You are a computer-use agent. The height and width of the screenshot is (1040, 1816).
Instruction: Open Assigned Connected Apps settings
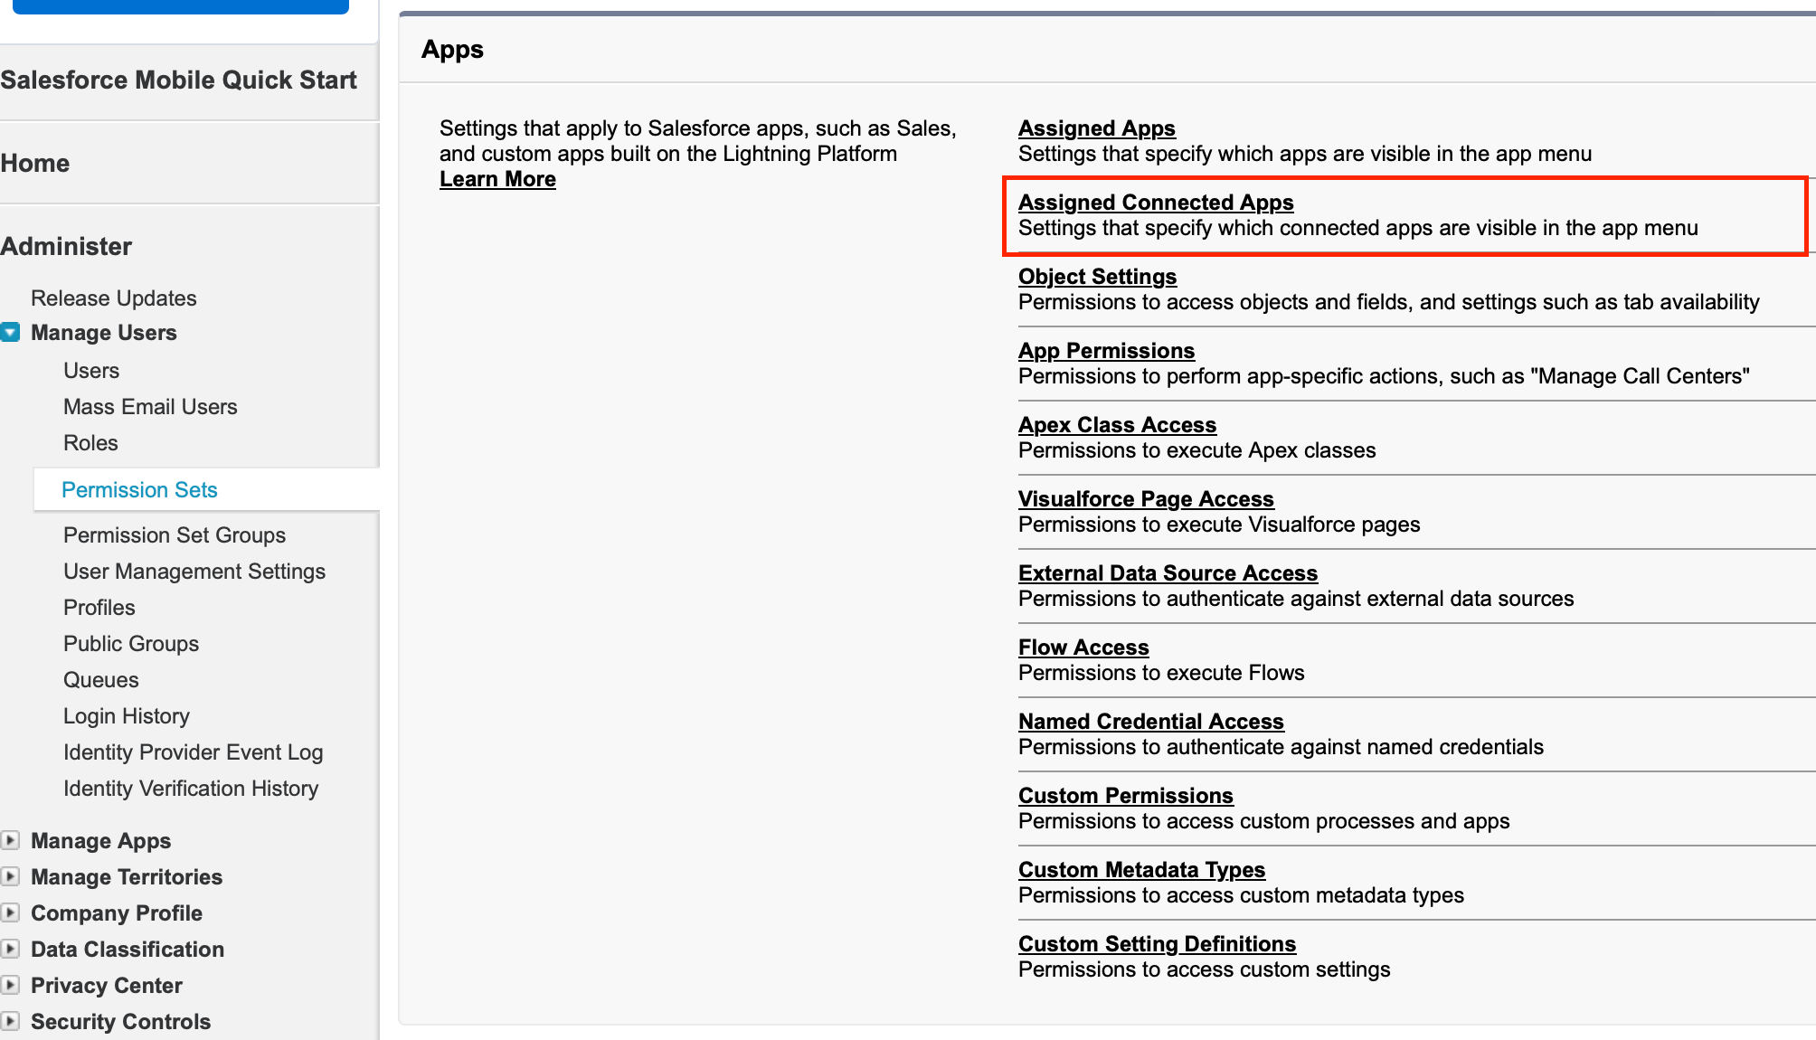[1155, 203]
